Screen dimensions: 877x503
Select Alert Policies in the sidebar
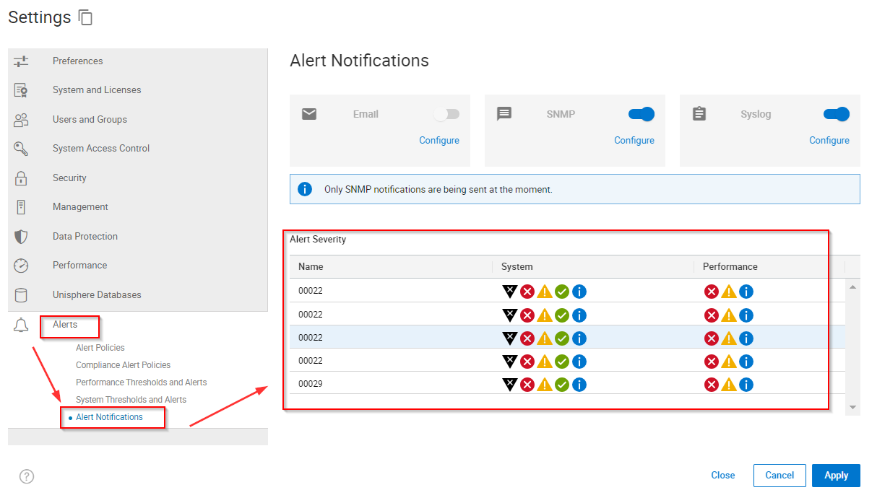pyautogui.click(x=100, y=347)
